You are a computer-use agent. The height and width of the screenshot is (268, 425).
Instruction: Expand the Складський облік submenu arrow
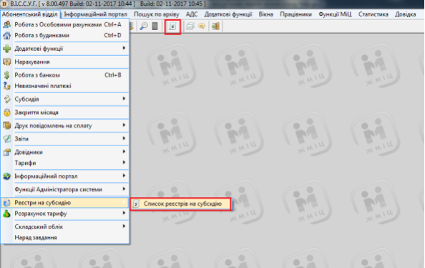124,226
